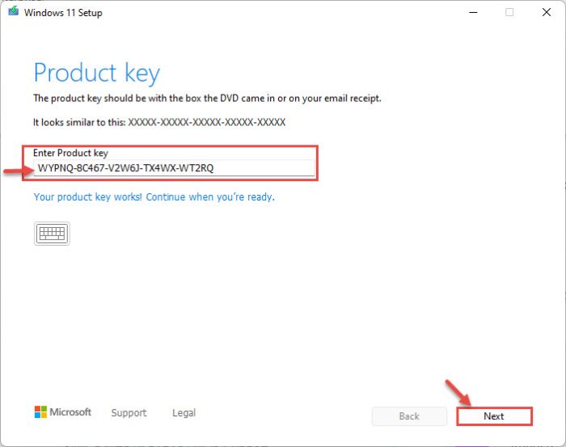Image resolution: width=566 pixels, height=447 pixels.
Task: Click the "Windows 11 Setup" title bar text
Action: coord(64,13)
